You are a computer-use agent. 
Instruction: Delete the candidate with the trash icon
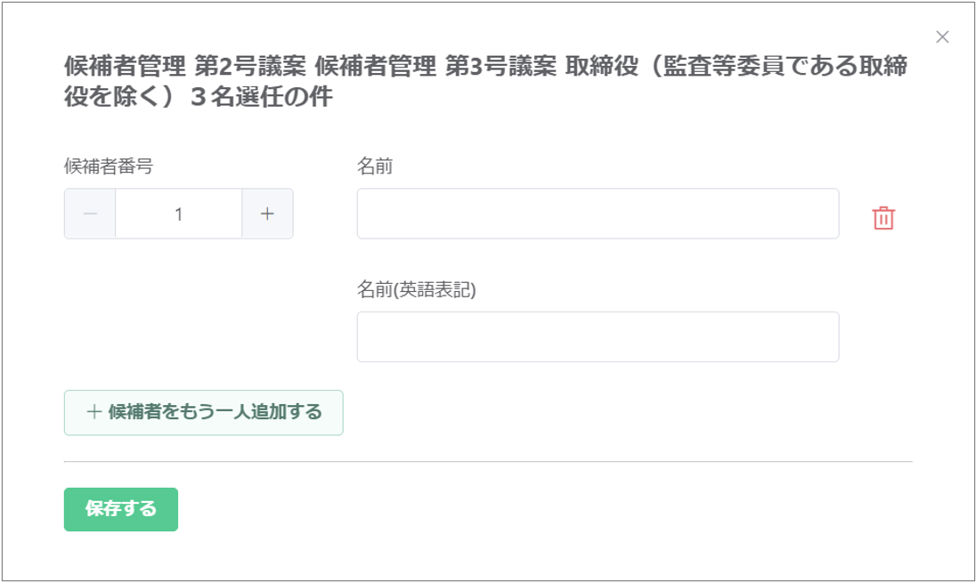coord(883,218)
